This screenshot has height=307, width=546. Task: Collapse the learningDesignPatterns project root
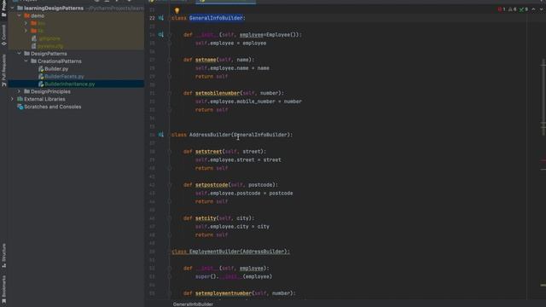(x=13, y=8)
